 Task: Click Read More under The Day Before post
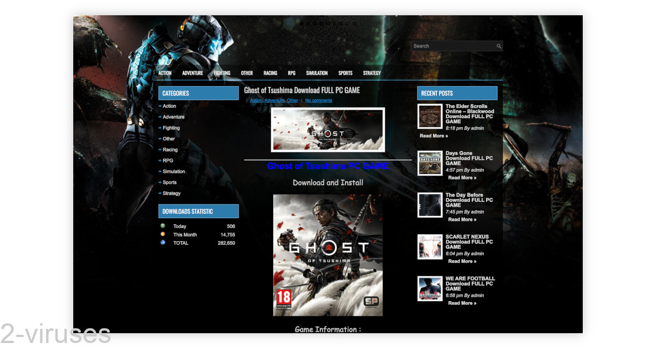(462, 220)
